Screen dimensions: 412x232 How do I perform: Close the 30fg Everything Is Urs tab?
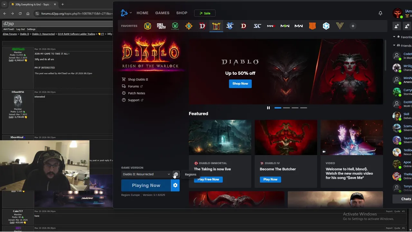[x=55, y=5]
